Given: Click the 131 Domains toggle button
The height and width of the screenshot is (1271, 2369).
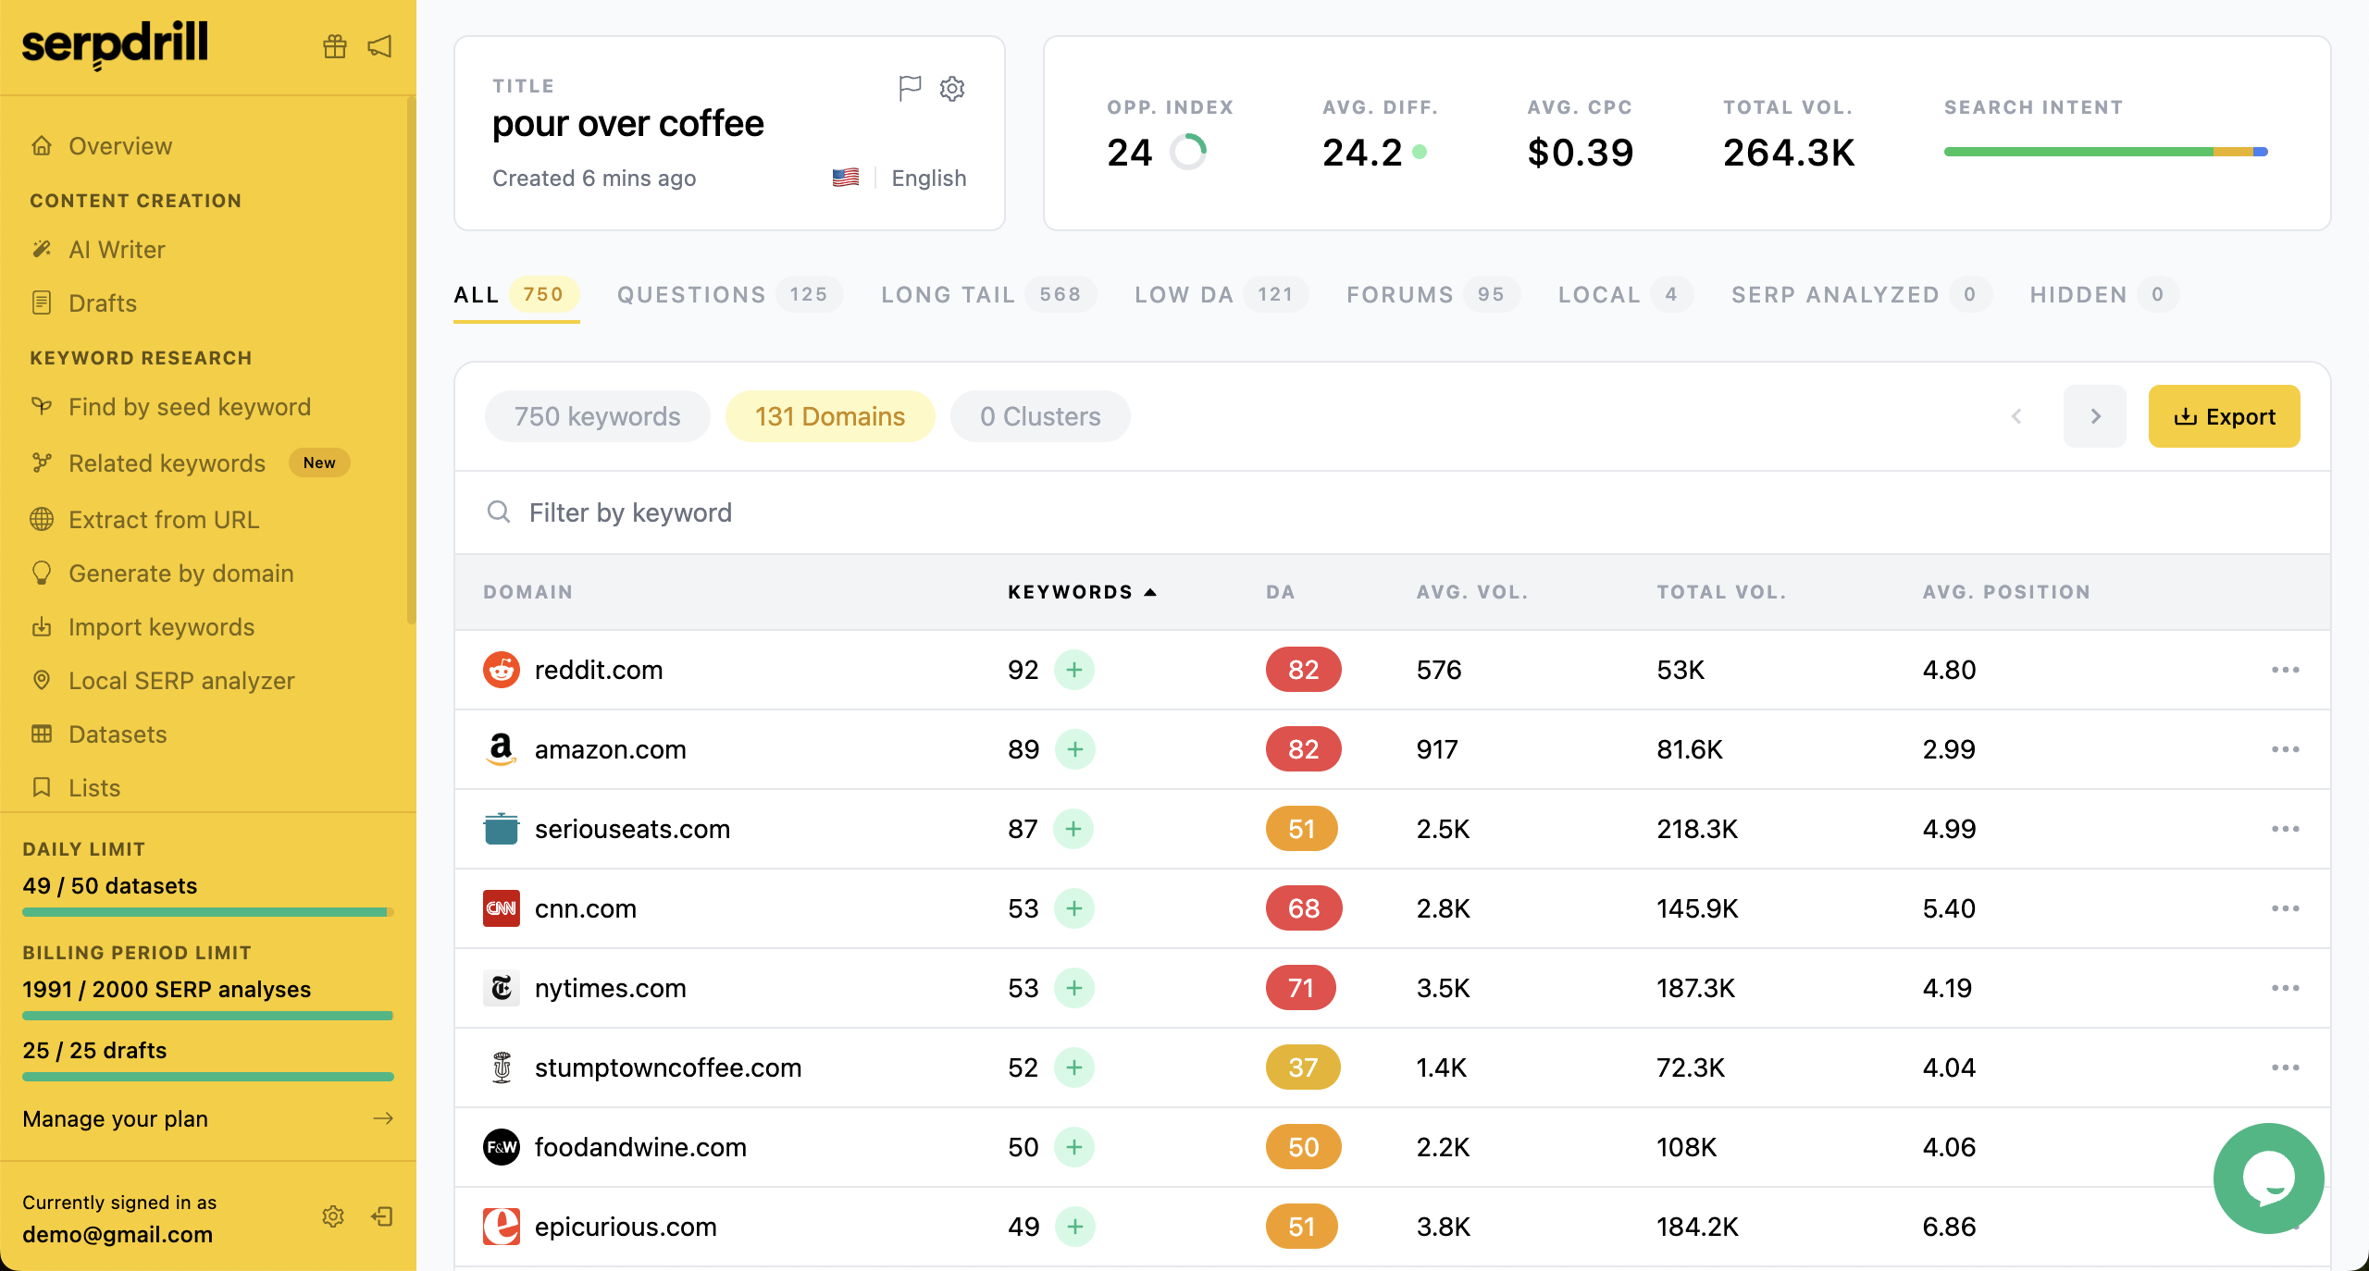Looking at the screenshot, I should [830, 416].
